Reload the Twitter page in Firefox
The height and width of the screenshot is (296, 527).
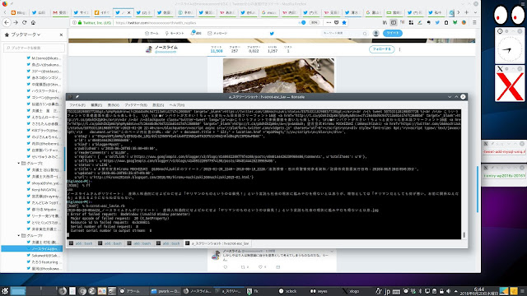coord(24,22)
